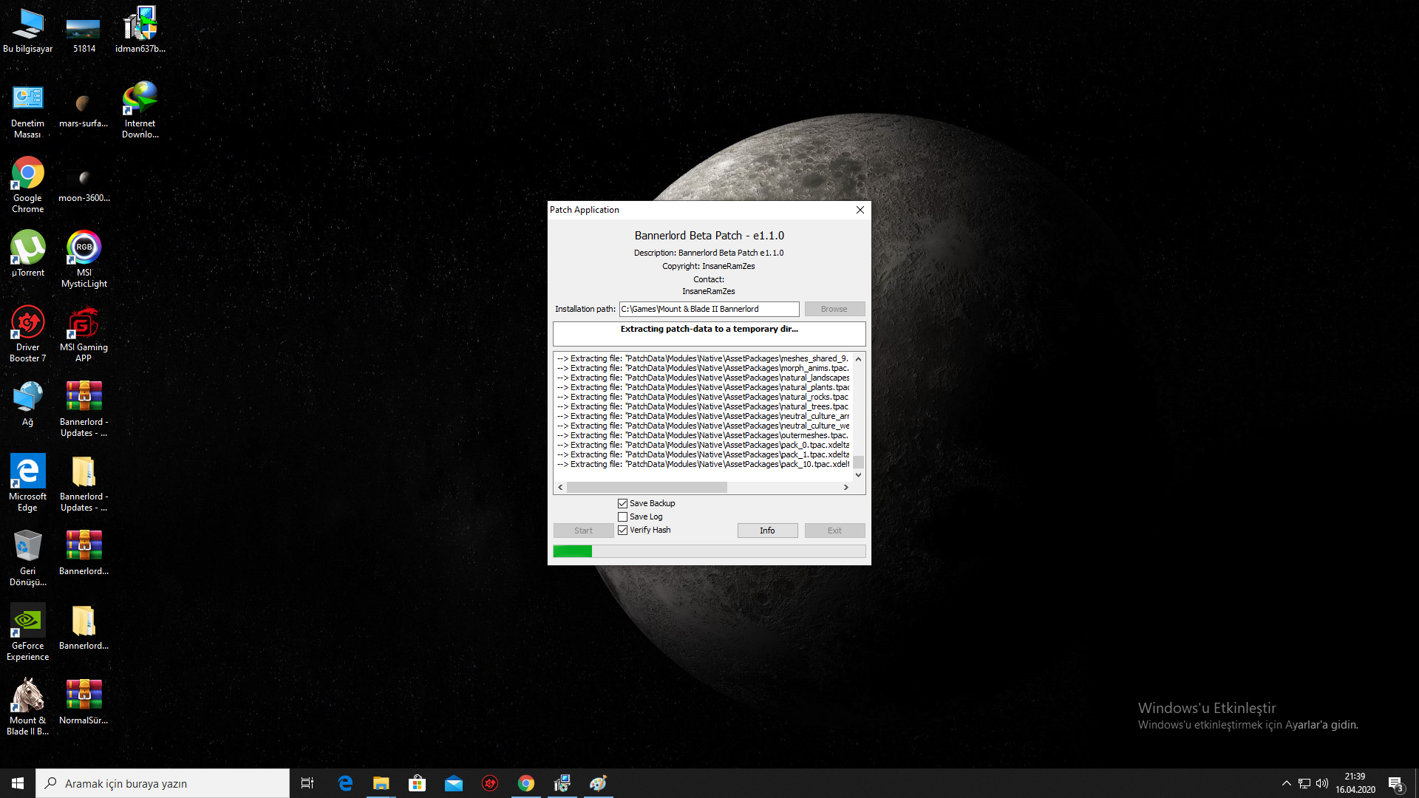Click the log's scroll right arrow
The image size is (1419, 798).
tap(846, 488)
